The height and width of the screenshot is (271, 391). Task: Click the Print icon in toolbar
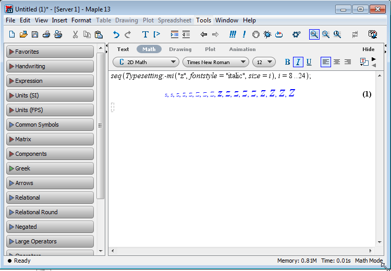[x=46, y=34]
